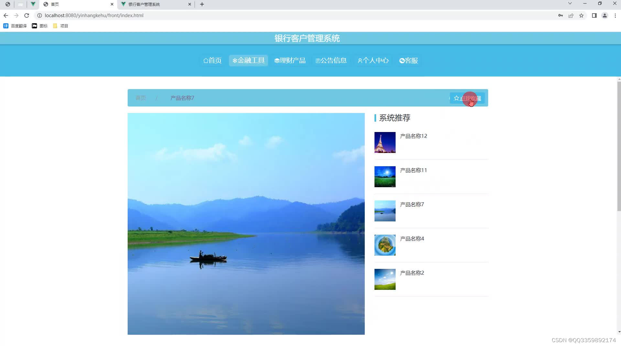Go back with browser back arrow

pos(6,15)
